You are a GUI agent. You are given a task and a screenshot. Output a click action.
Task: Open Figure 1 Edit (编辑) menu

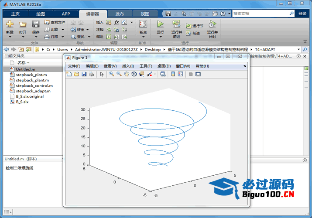(x=92, y=66)
